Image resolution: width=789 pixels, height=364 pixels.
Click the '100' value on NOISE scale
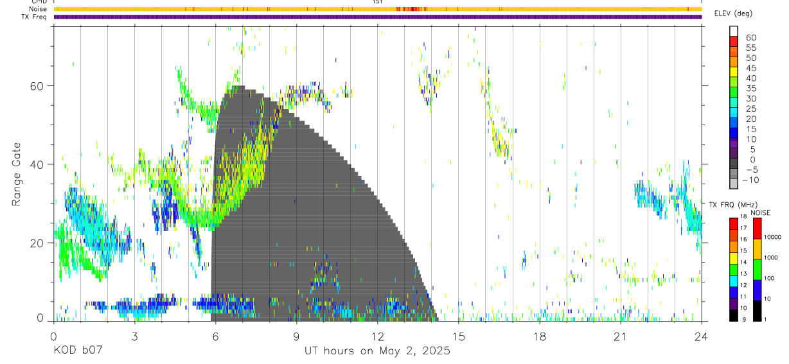770,278
